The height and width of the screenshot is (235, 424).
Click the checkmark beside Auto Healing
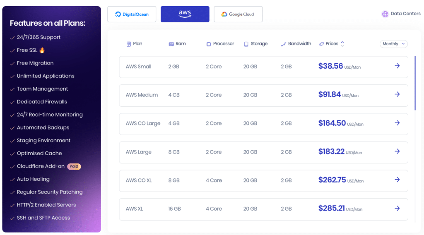pyautogui.click(x=12, y=180)
